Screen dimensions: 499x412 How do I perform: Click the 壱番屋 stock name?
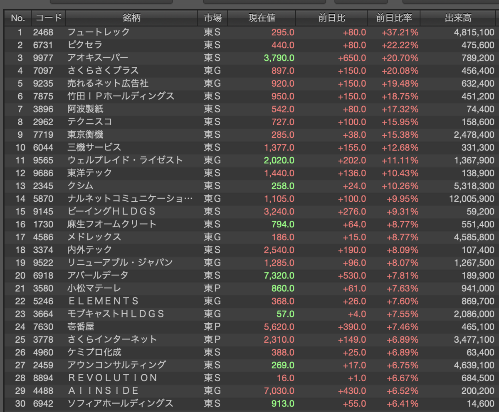pyautogui.click(x=81, y=327)
